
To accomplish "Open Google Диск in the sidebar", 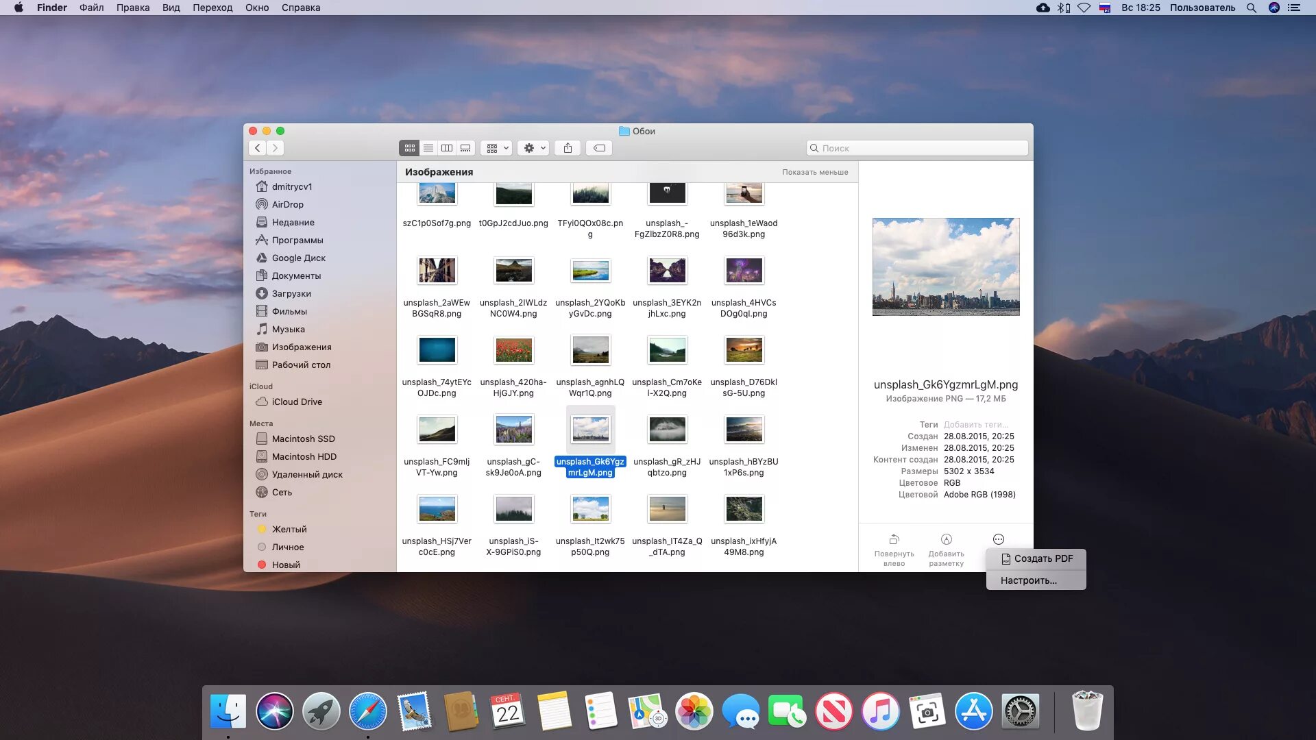I will [298, 258].
